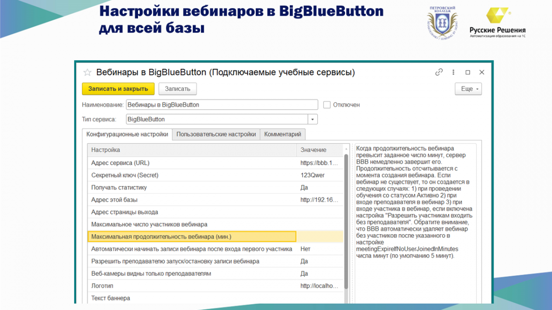The width and height of the screenshot is (552, 310).
Task: Open the Комментарий tab
Action: pyautogui.click(x=282, y=134)
